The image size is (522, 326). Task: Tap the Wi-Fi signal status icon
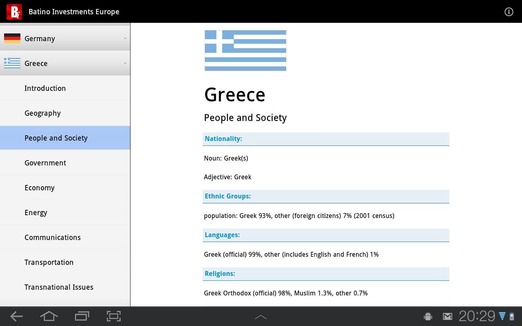coord(502,316)
